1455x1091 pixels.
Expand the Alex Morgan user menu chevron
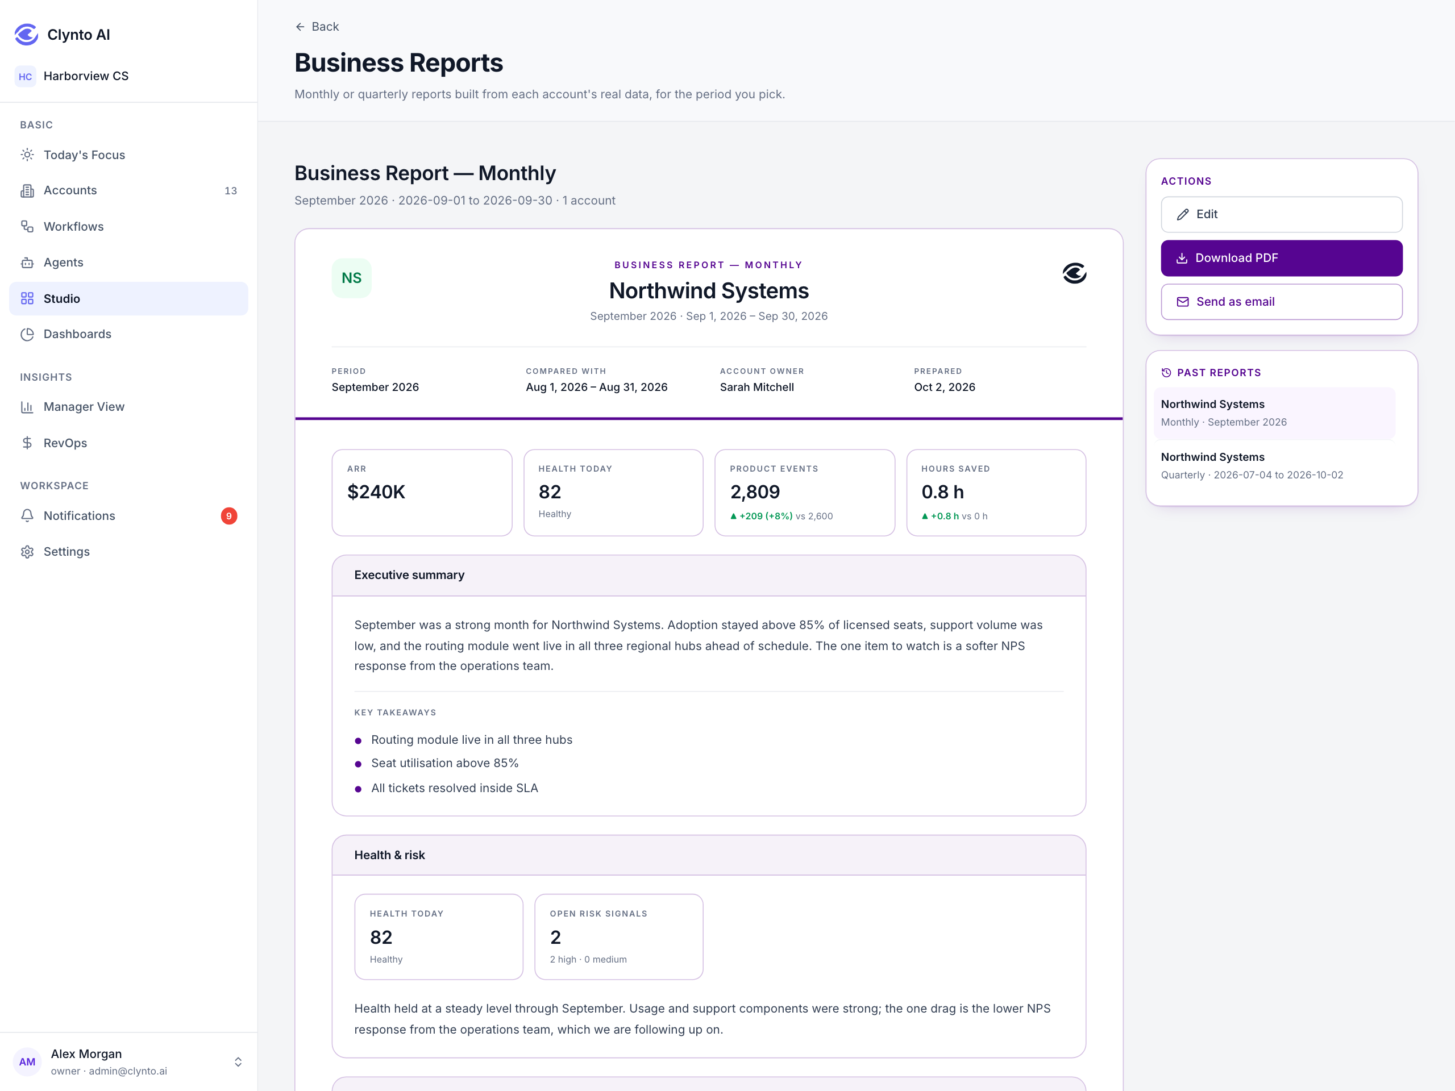pos(238,1062)
